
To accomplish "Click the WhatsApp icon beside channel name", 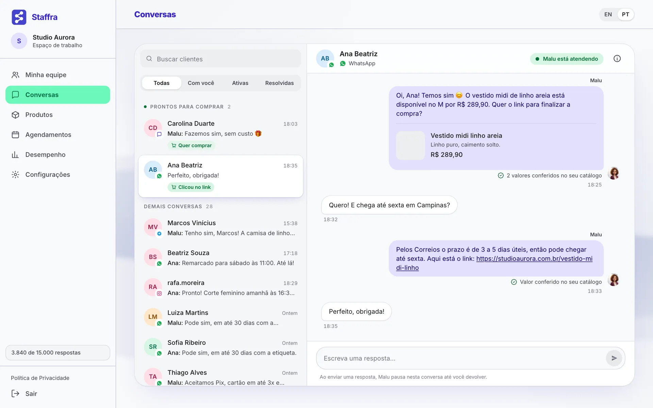I will click(x=343, y=63).
